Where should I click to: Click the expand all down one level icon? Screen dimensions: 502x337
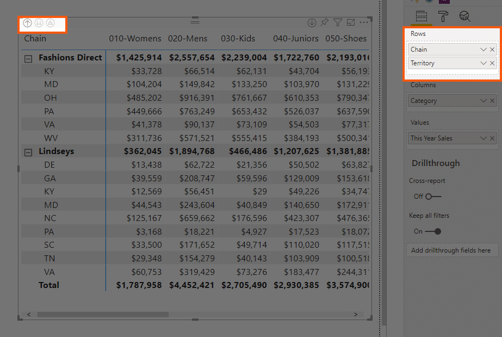point(50,23)
